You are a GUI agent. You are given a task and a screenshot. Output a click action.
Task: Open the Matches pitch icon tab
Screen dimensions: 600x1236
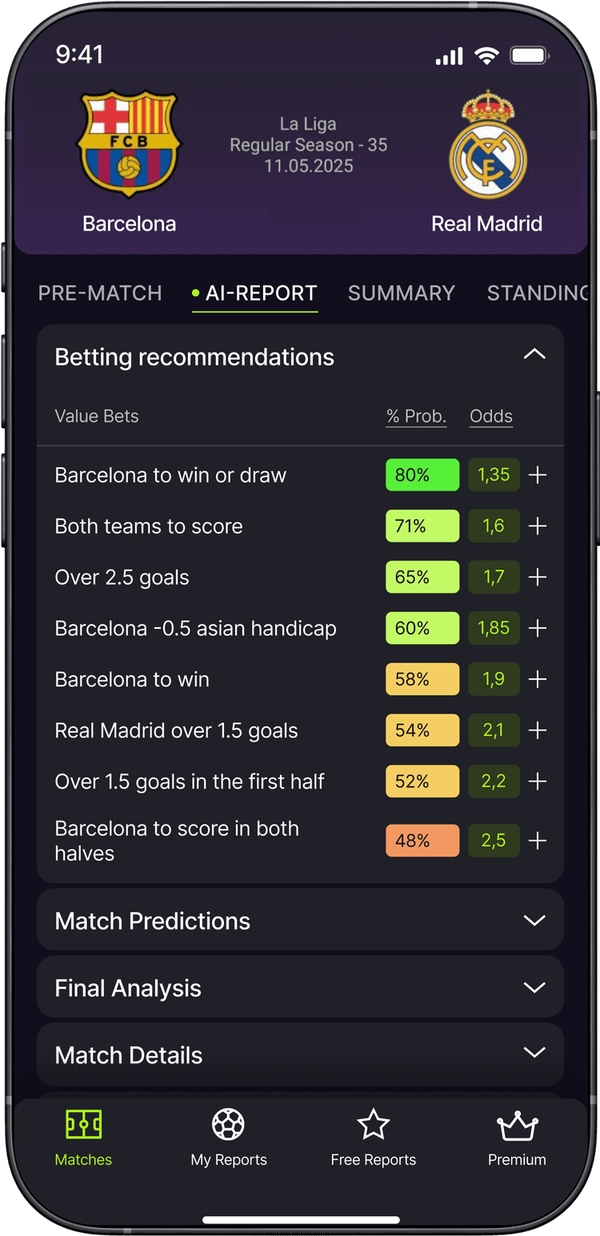tap(83, 1125)
